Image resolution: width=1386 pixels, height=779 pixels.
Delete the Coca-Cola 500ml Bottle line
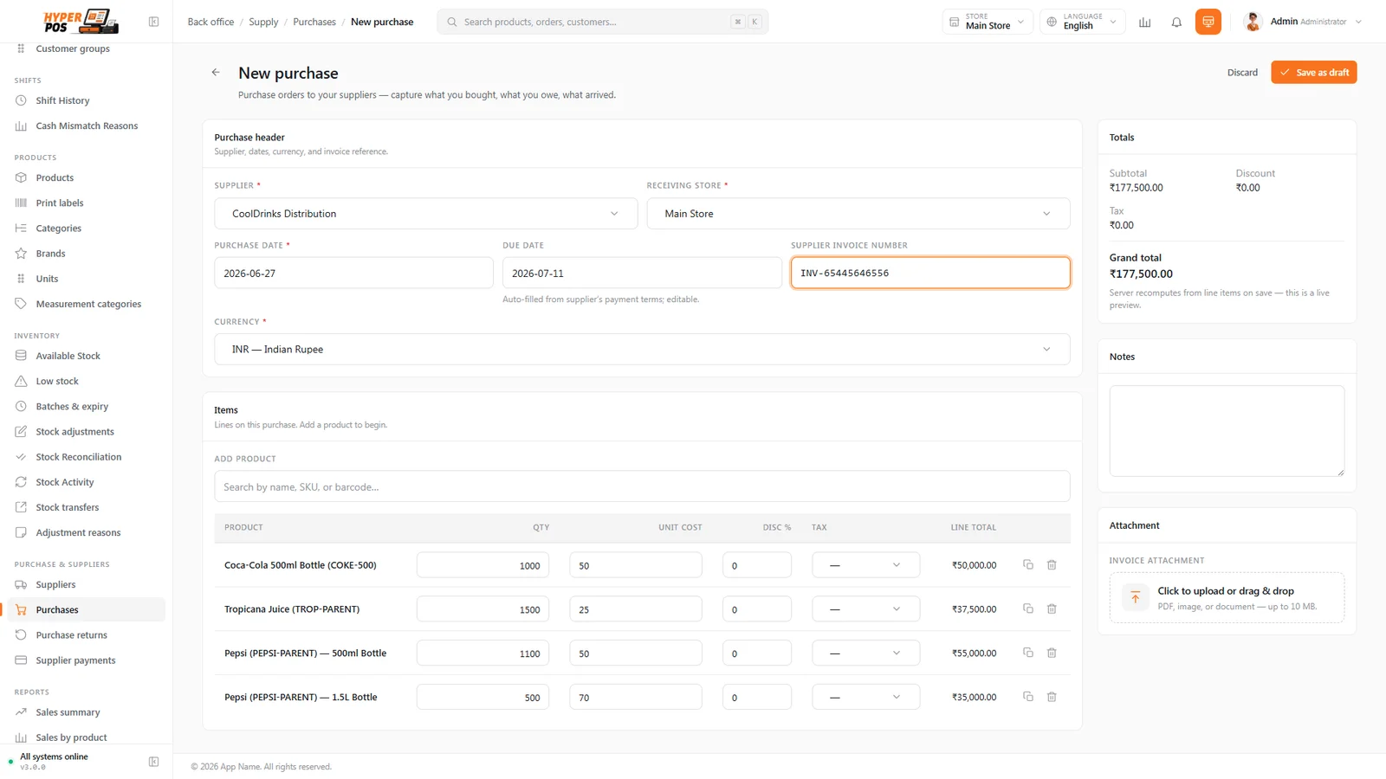(1052, 565)
